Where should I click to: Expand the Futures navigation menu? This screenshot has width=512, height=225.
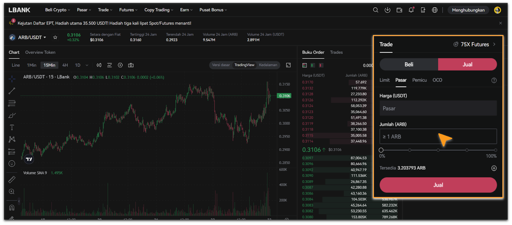tap(128, 10)
